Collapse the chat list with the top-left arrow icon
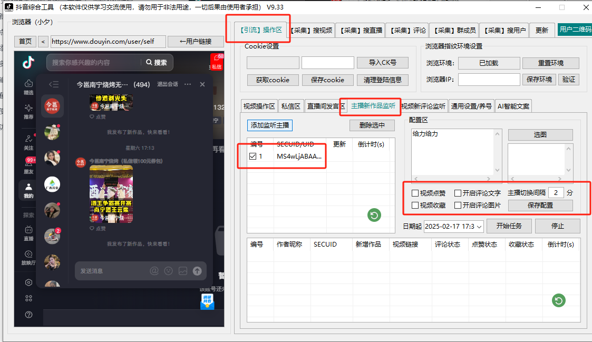Viewport: 592px width, 342px height. [53, 84]
